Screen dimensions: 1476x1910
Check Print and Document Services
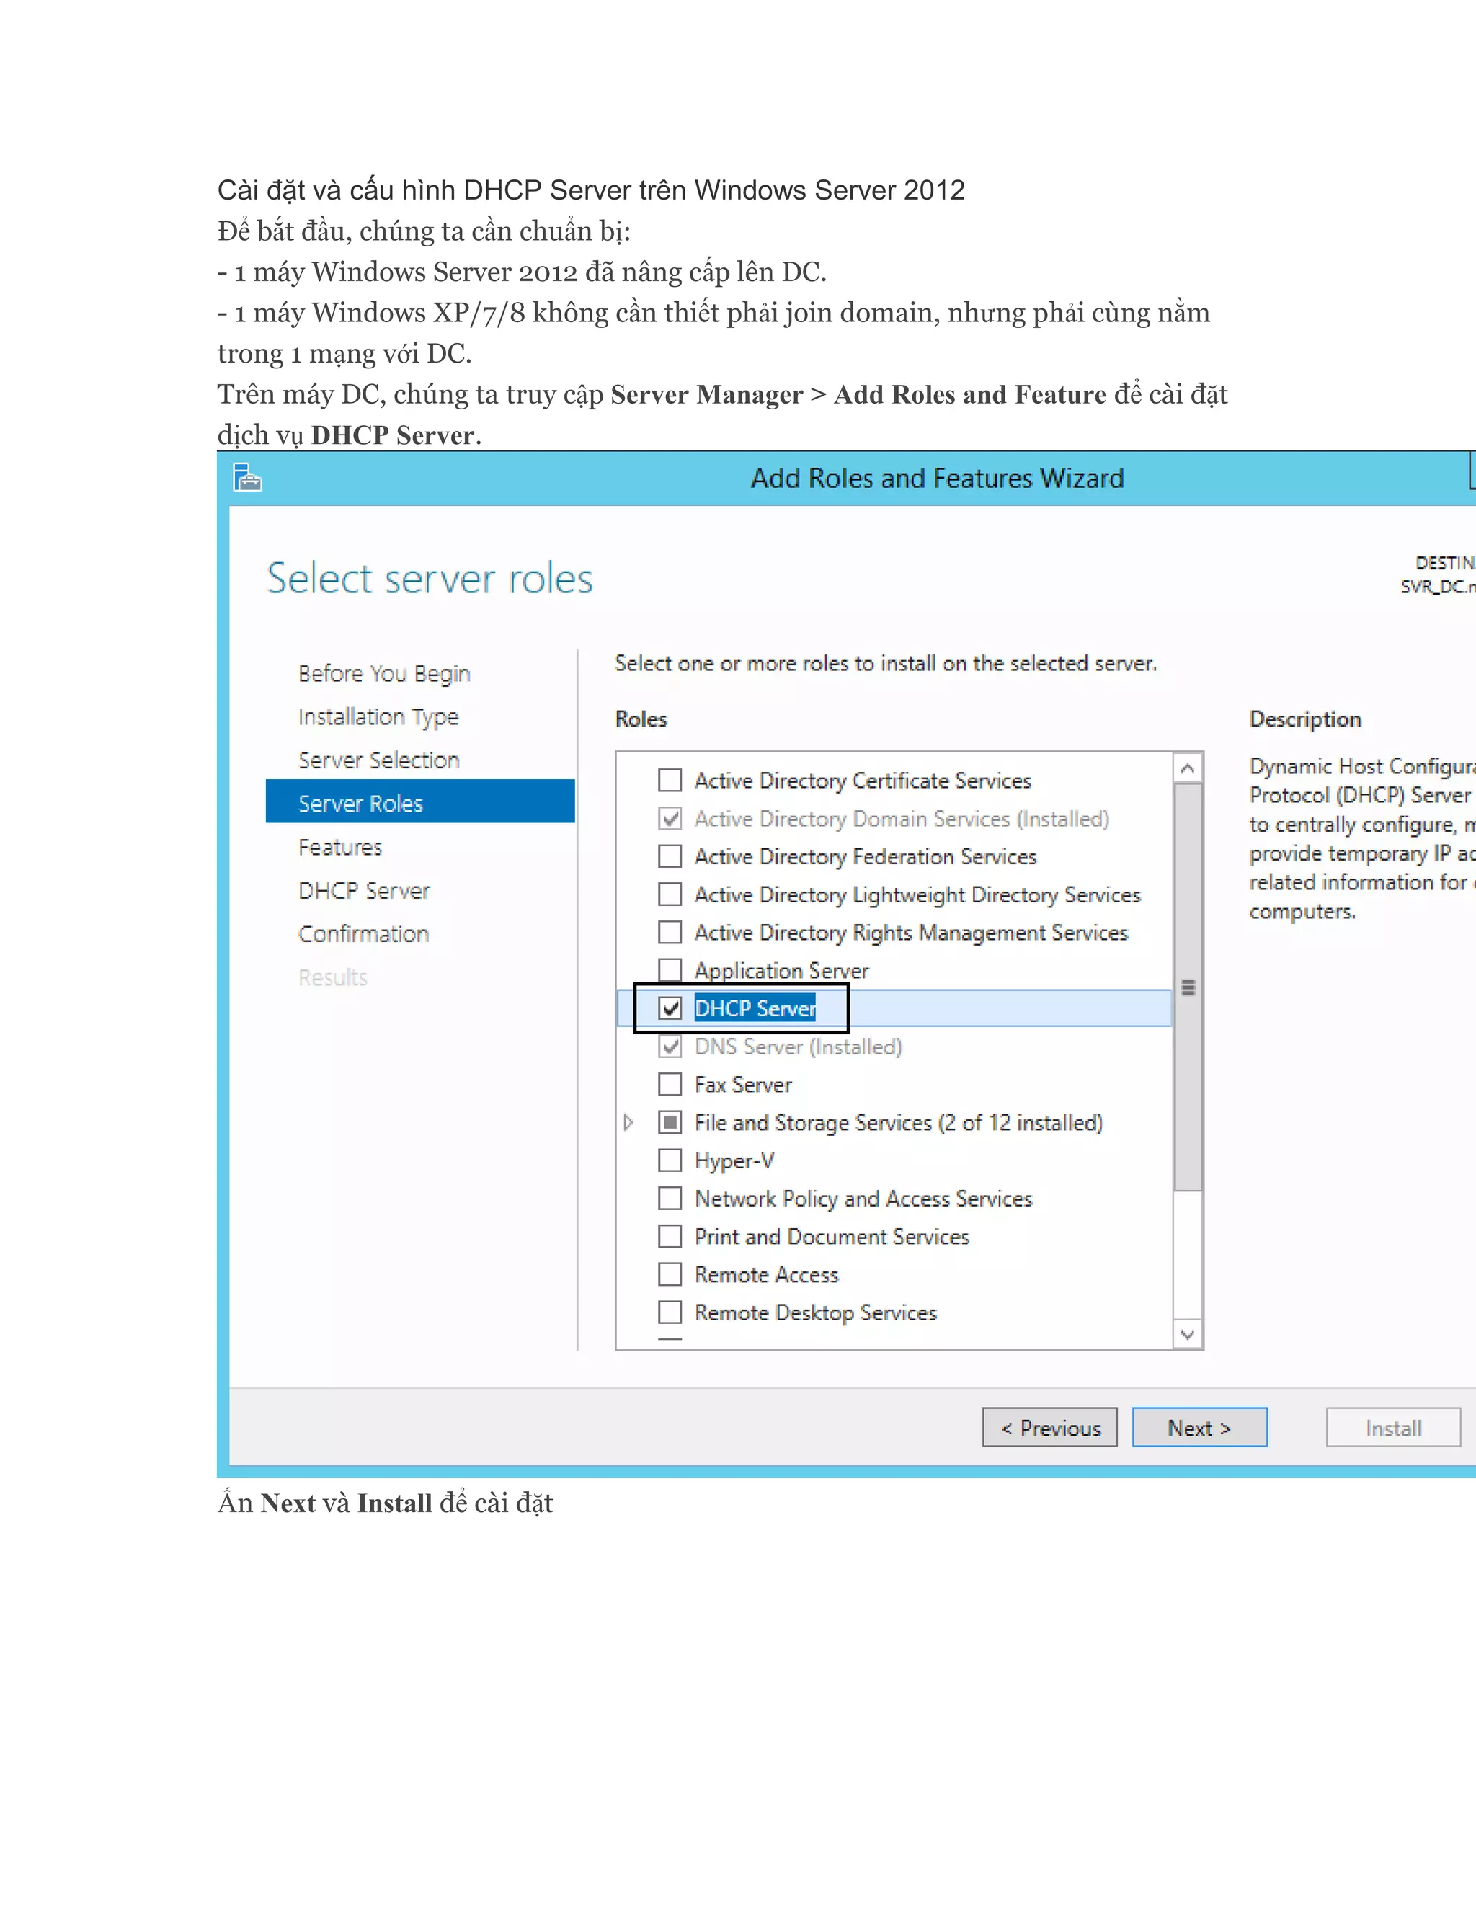click(670, 1237)
